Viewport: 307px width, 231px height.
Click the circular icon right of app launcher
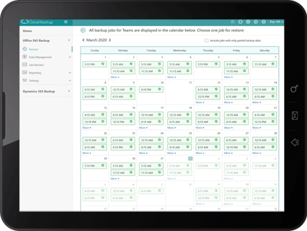click(240, 22)
